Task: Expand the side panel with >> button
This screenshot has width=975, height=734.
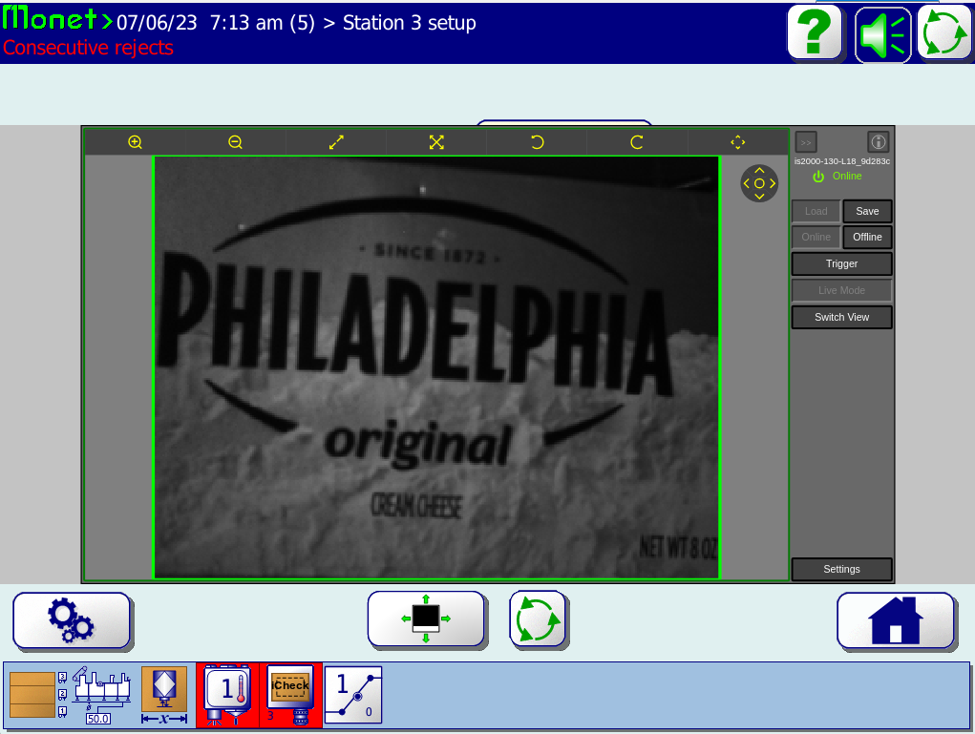Action: [x=806, y=142]
